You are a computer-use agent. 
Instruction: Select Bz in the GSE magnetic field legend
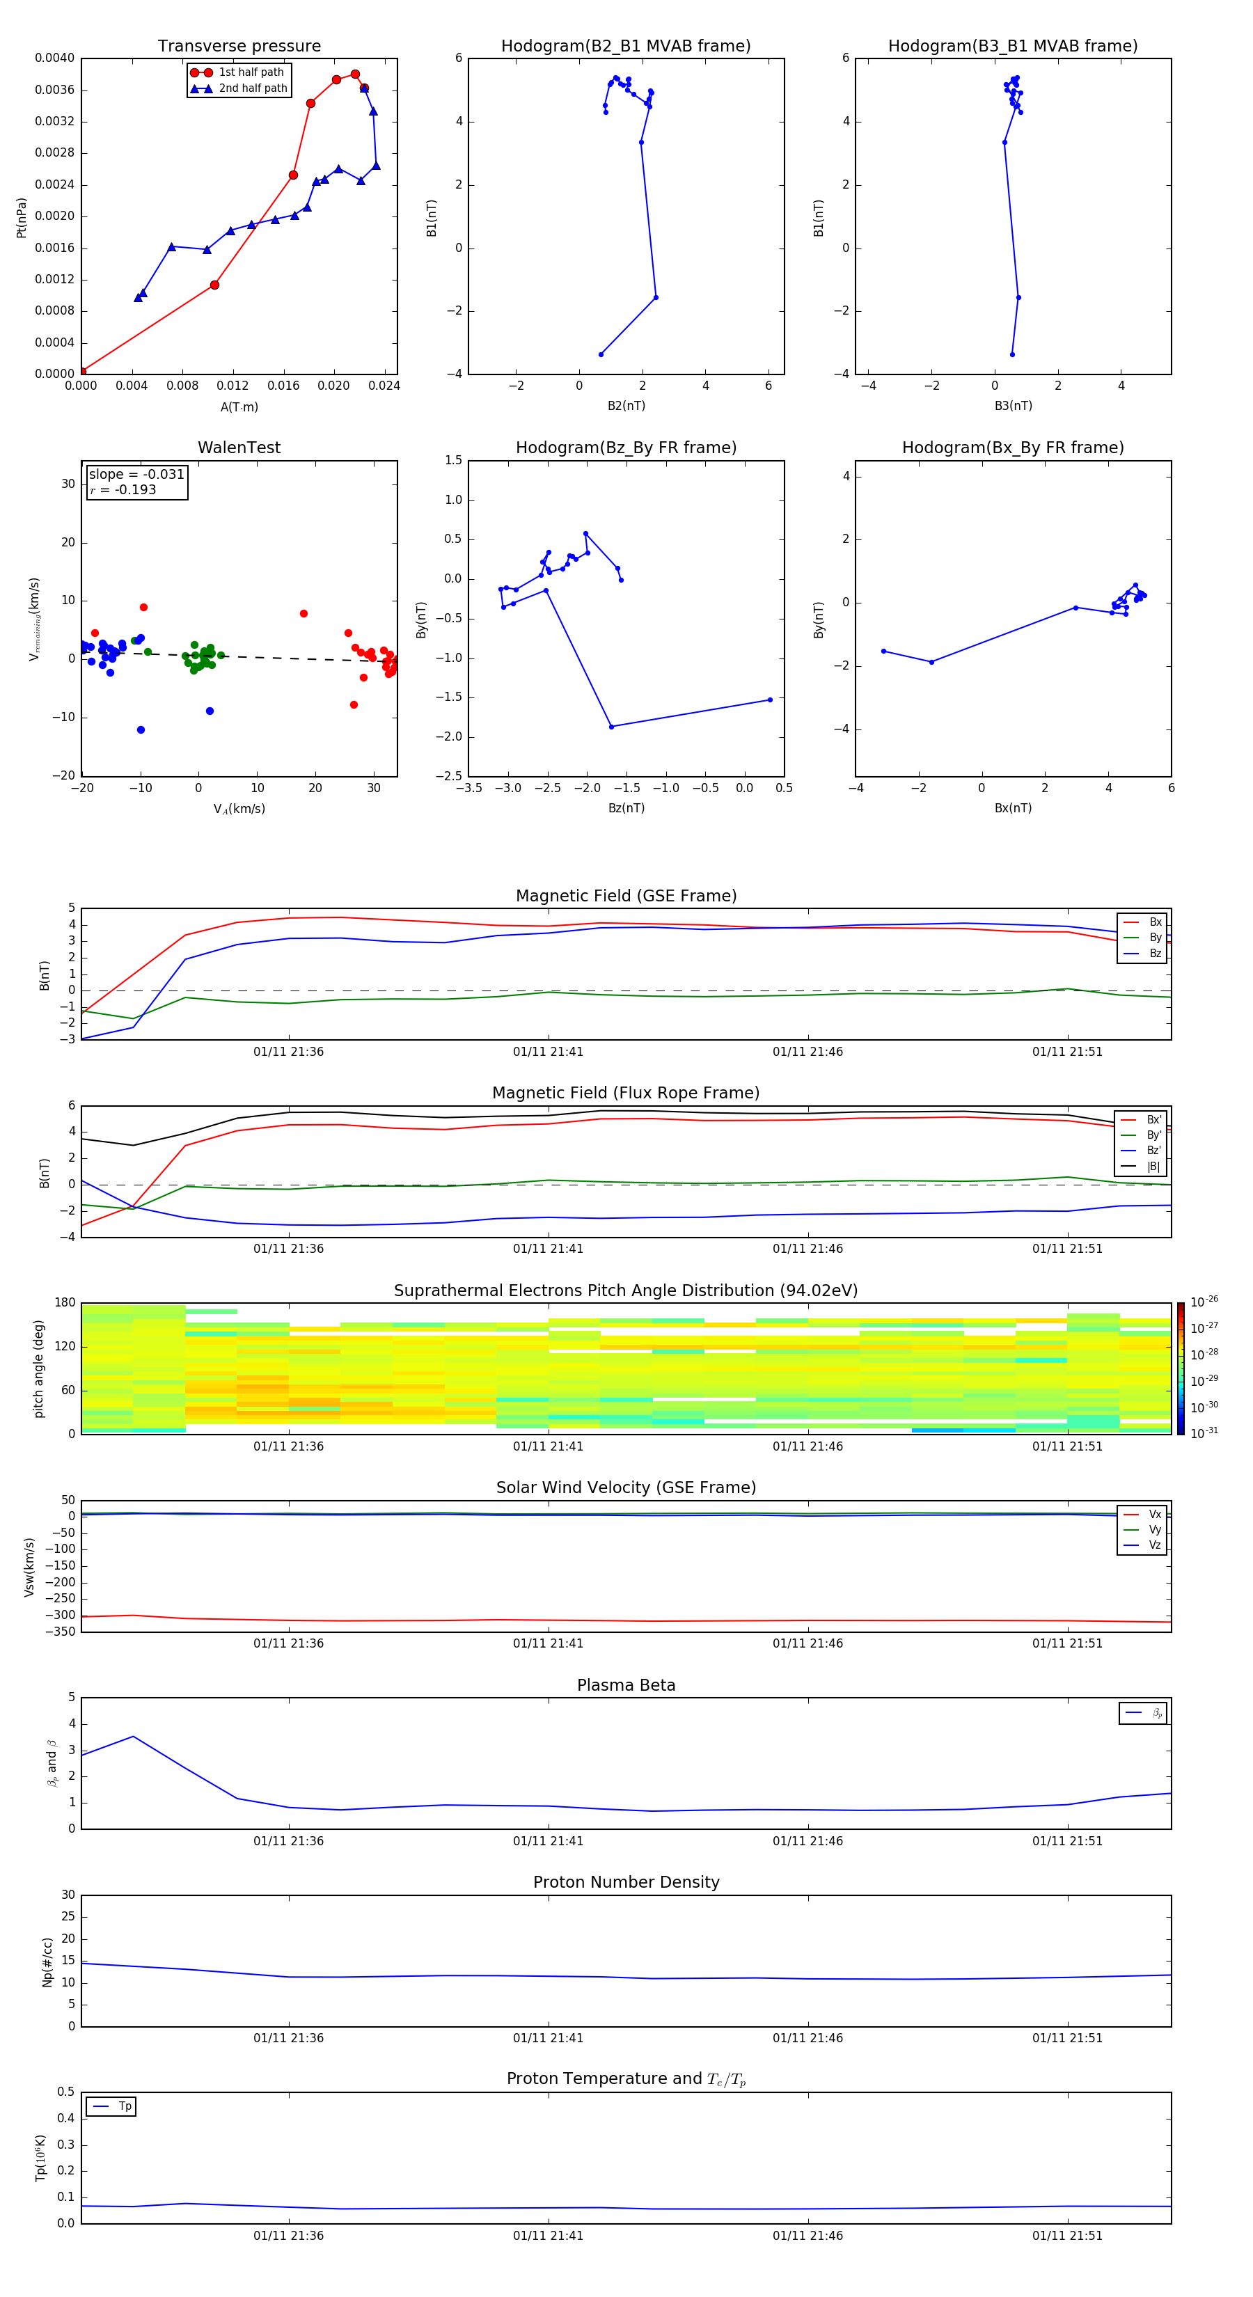1142,953
